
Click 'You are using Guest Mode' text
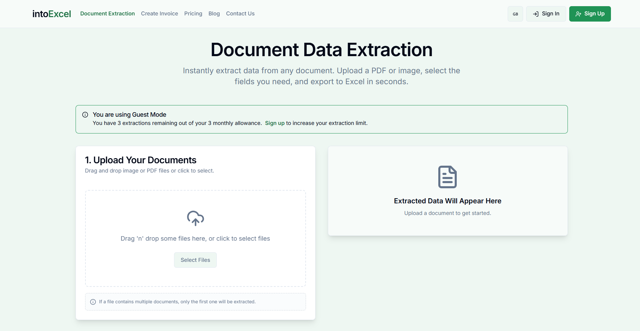coord(129,115)
